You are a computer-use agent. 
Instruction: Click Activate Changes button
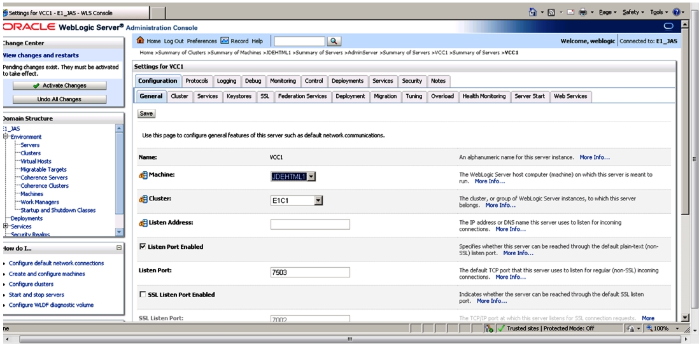tap(59, 85)
